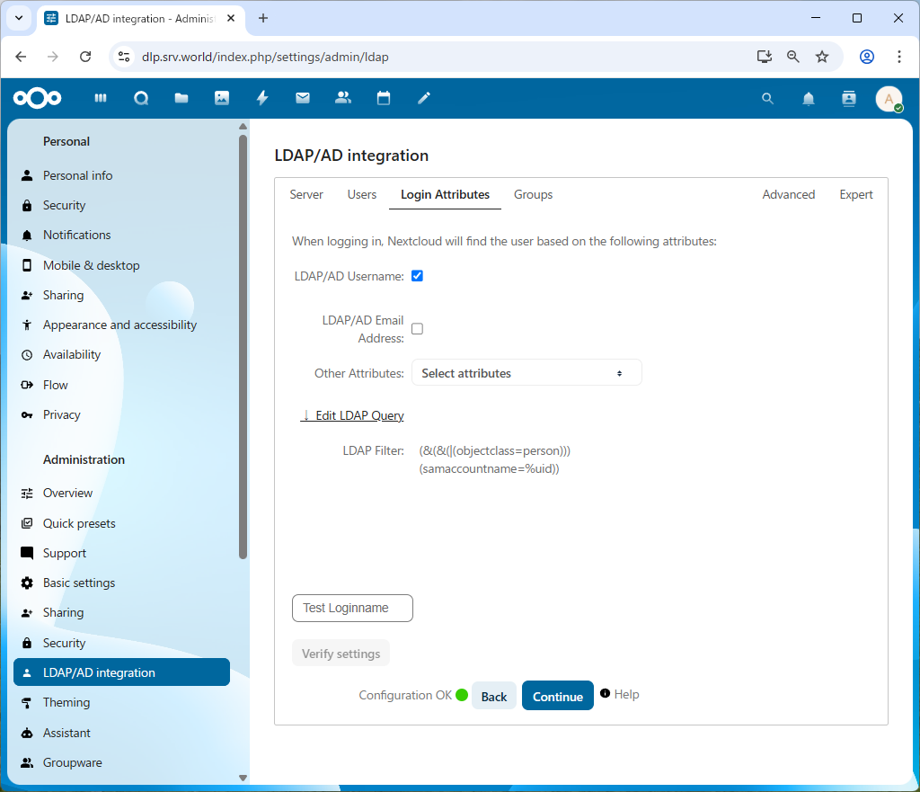Switch to the Users tab

click(362, 194)
